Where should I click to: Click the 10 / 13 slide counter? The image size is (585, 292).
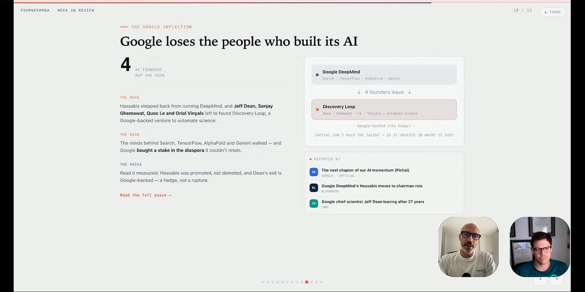523,10
